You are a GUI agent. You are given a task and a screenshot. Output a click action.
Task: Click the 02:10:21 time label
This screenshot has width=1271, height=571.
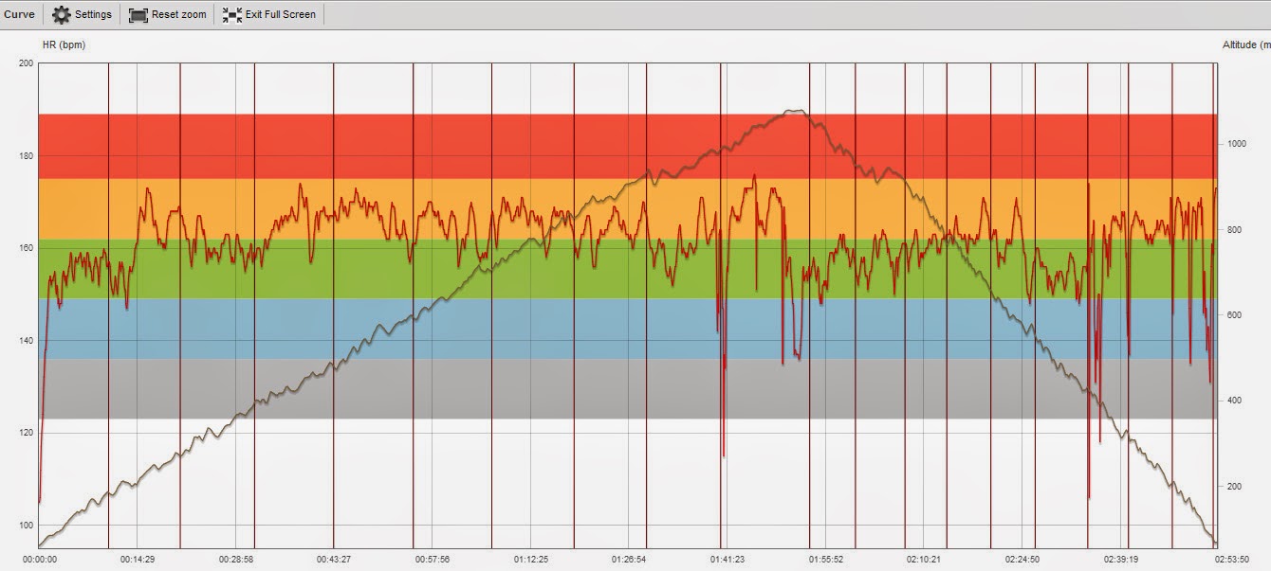[x=923, y=560]
